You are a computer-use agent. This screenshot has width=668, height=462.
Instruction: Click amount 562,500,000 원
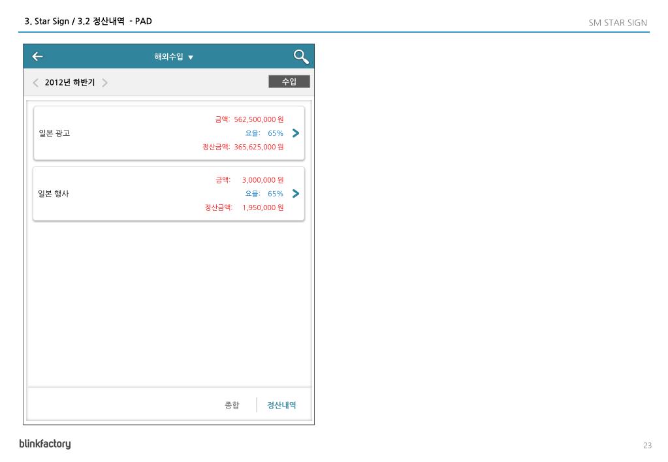pyautogui.click(x=259, y=119)
